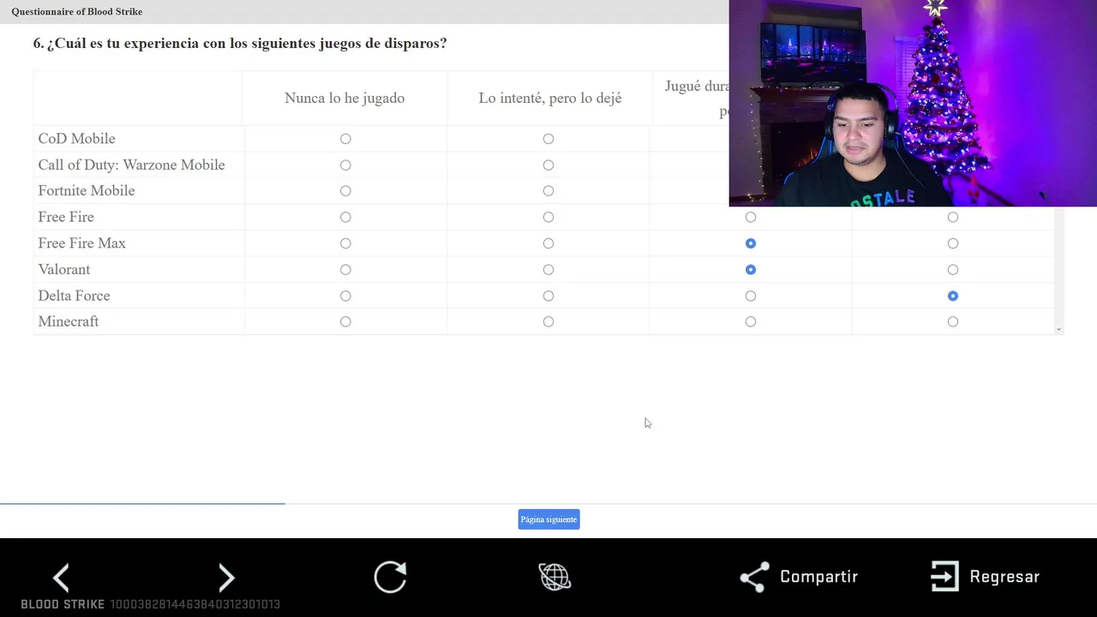Select 'Nunca lo he jugado' for Fortnite Mobile
The image size is (1097, 617).
[x=345, y=191]
